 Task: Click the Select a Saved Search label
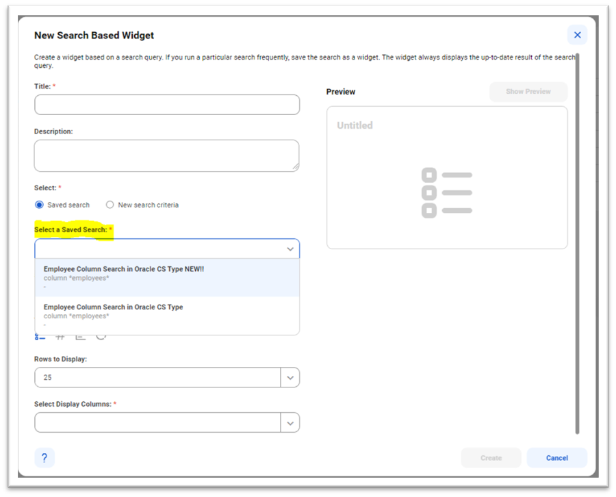tap(70, 230)
